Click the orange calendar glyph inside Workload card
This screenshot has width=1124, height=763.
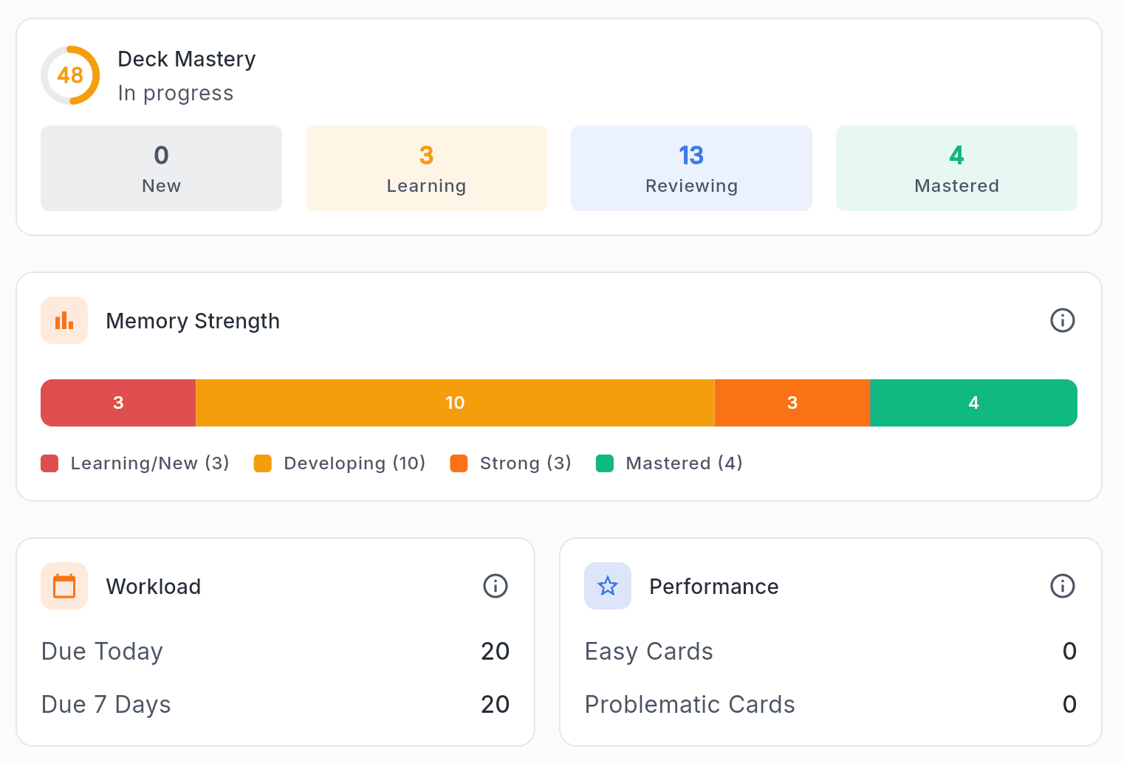(64, 586)
